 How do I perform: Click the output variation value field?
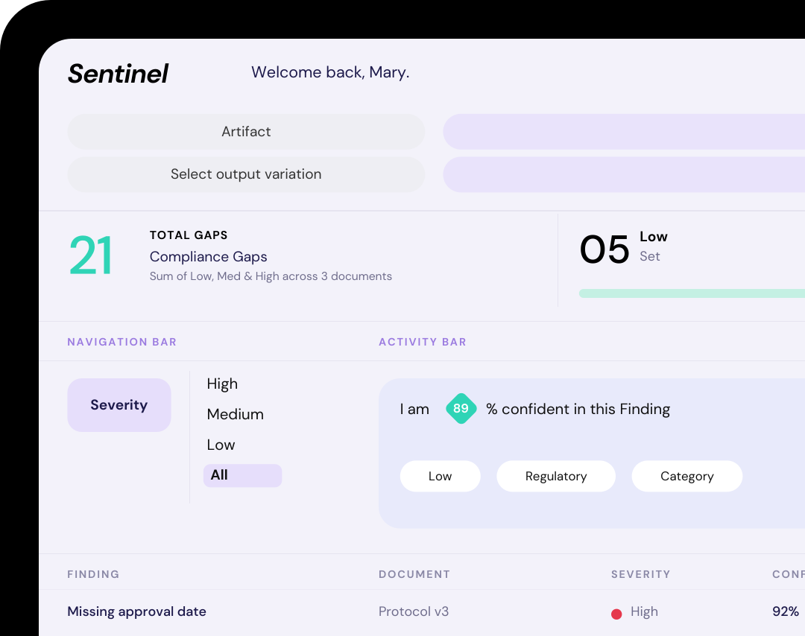624,174
